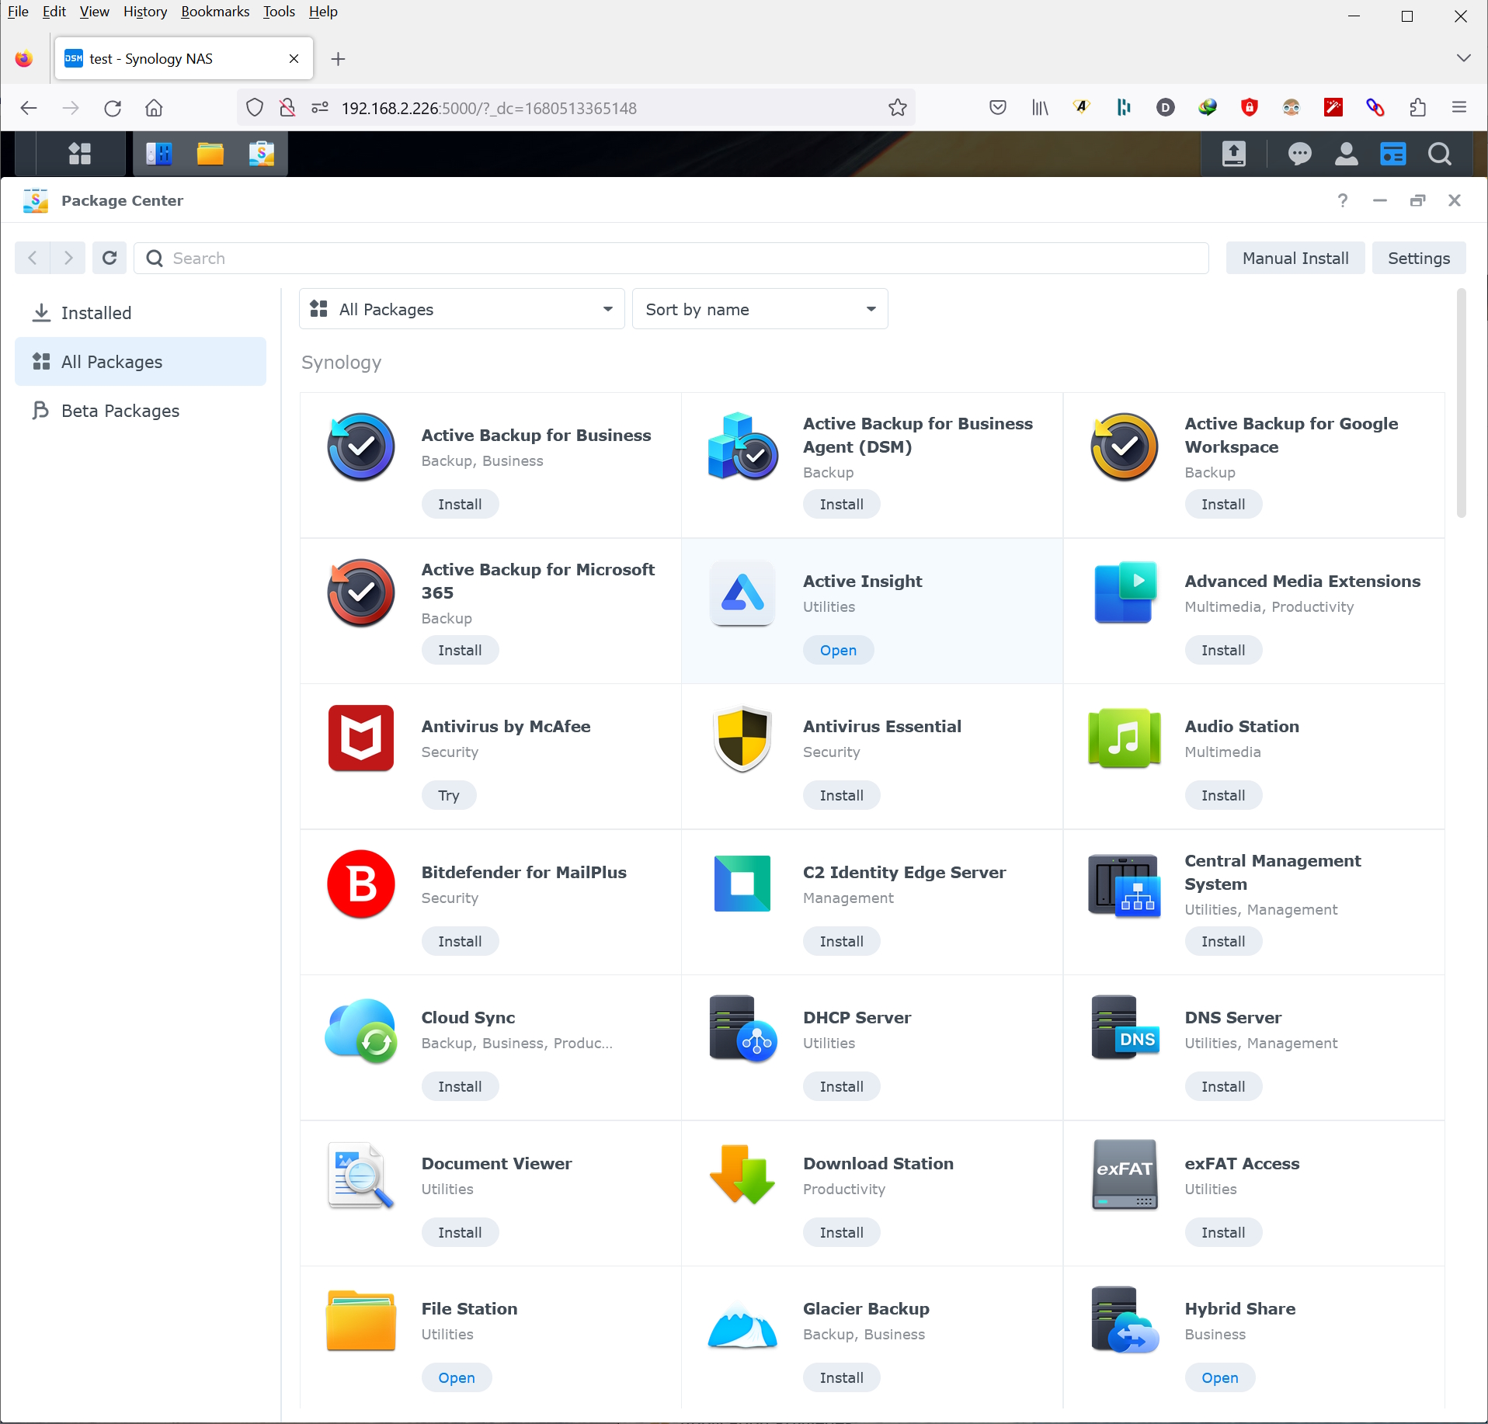The width and height of the screenshot is (1488, 1424).
Task: Click the DSM widgets panel icon
Action: [1392, 154]
